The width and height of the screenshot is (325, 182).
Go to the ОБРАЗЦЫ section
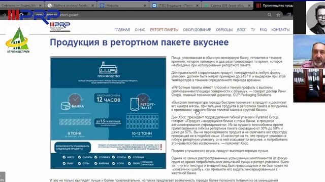(x=224, y=30)
